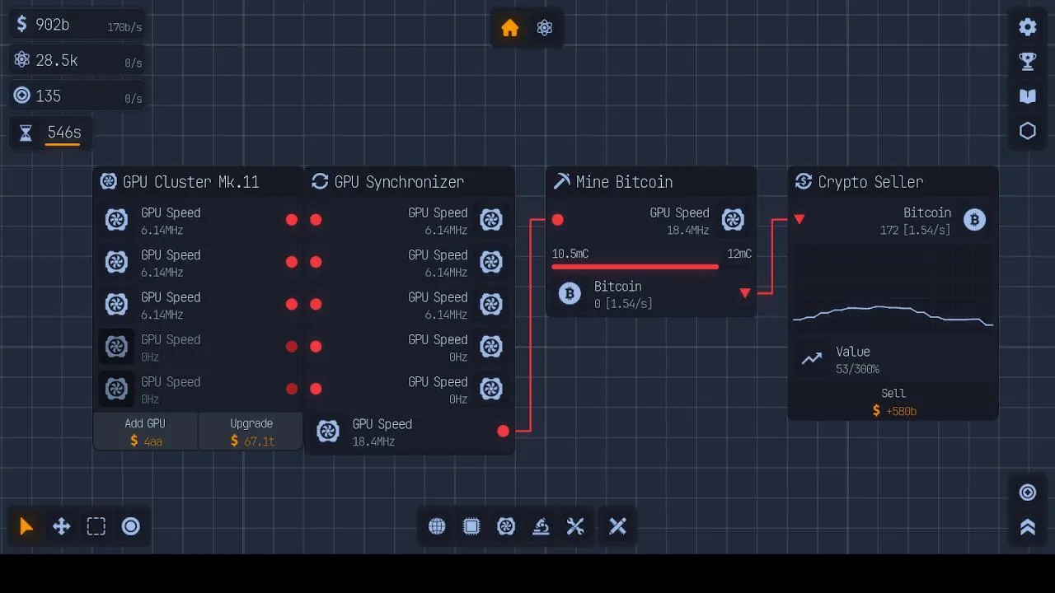The height and width of the screenshot is (593, 1055).
Task: Click the second GPU Cluster output port
Action: [x=292, y=262]
